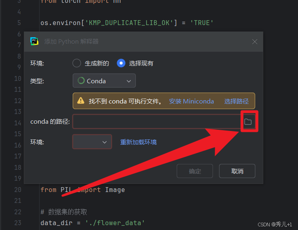Screen dimensions: 298x230
Task: Select the 生成新的 radio option
Action: (x=77, y=63)
